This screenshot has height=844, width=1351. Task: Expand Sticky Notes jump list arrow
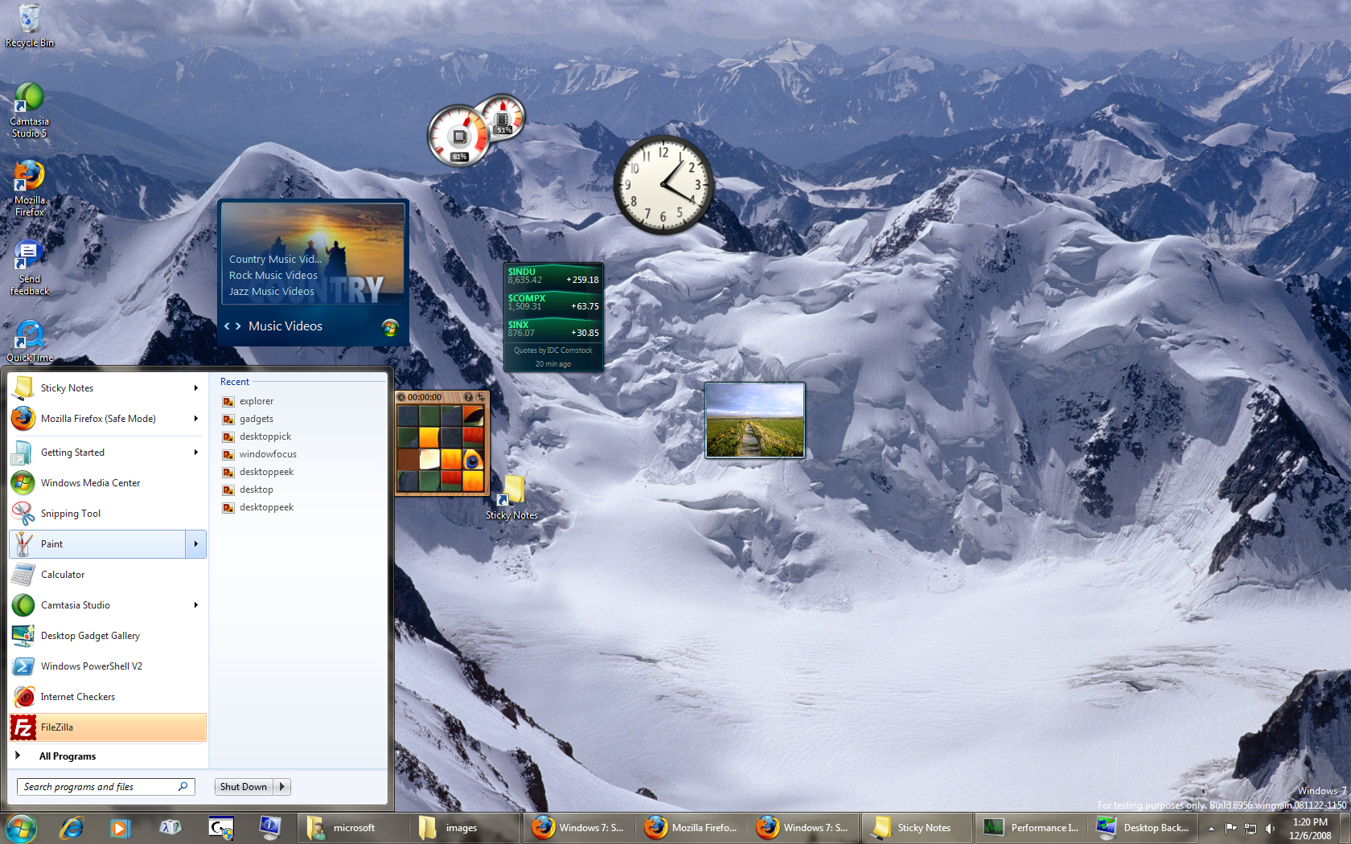click(195, 388)
